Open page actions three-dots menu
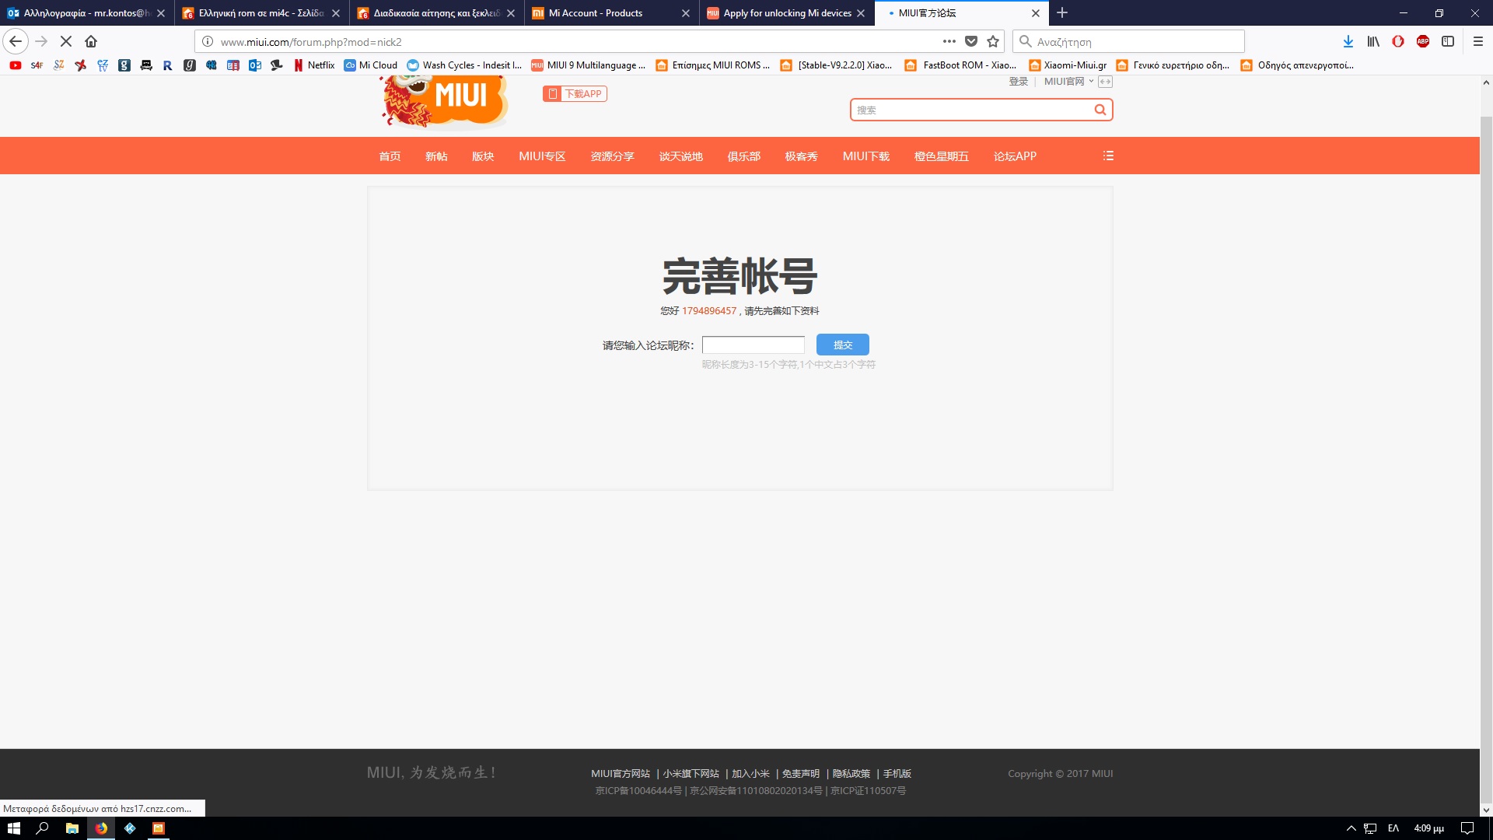 point(949,42)
